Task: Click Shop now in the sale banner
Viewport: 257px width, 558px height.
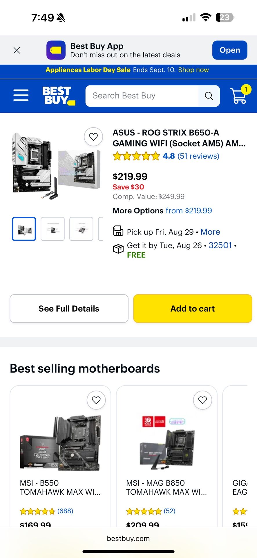Action: click(193, 70)
